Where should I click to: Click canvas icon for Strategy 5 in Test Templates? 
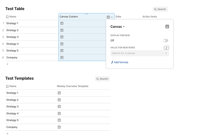(x=59, y=120)
